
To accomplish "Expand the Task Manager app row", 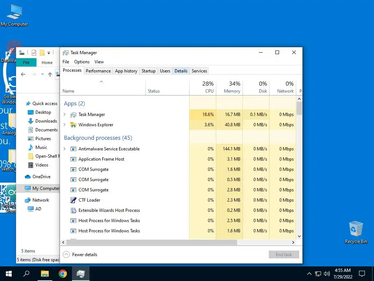I will click(64, 115).
